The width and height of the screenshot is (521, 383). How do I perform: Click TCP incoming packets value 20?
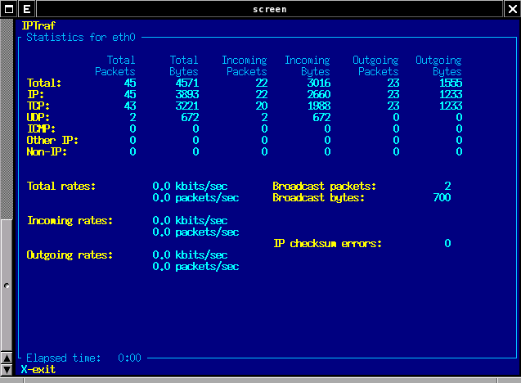262,106
